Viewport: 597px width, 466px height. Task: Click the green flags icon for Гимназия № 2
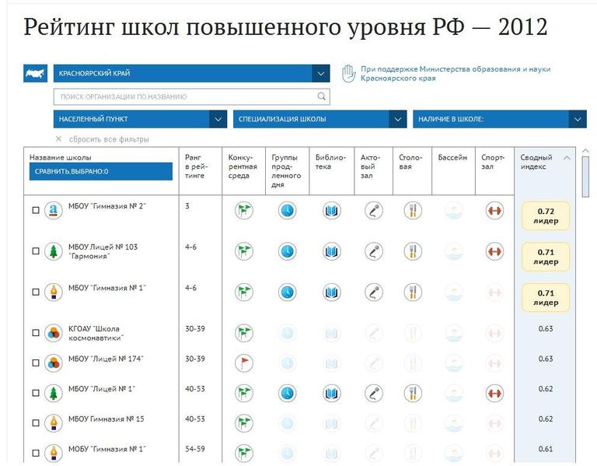point(243,210)
